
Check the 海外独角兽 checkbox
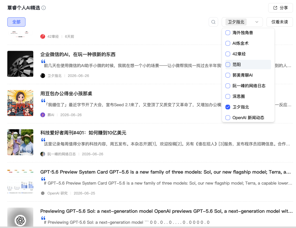[x=228, y=33]
